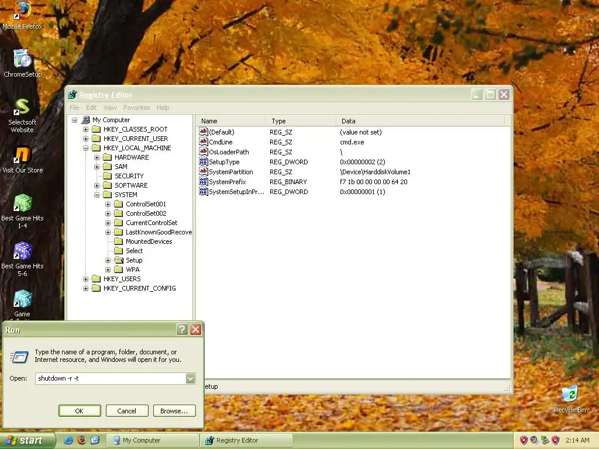The height and width of the screenshot is (449, 599).
Task: Click \Device\HarddiskVolume1 data value
Action: coord(375,172)
